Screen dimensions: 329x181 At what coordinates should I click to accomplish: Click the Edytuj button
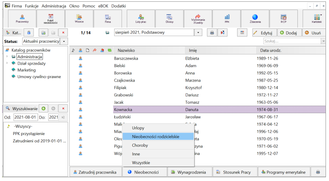[x=264, y=33]
